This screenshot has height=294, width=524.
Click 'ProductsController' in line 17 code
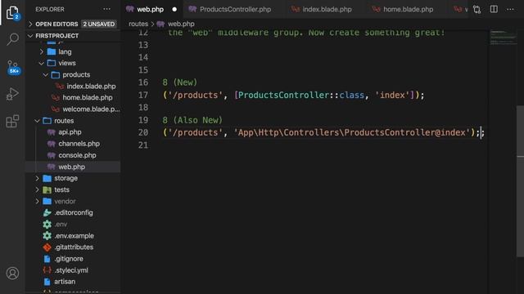pyautogui.click(x=284, y=95)
